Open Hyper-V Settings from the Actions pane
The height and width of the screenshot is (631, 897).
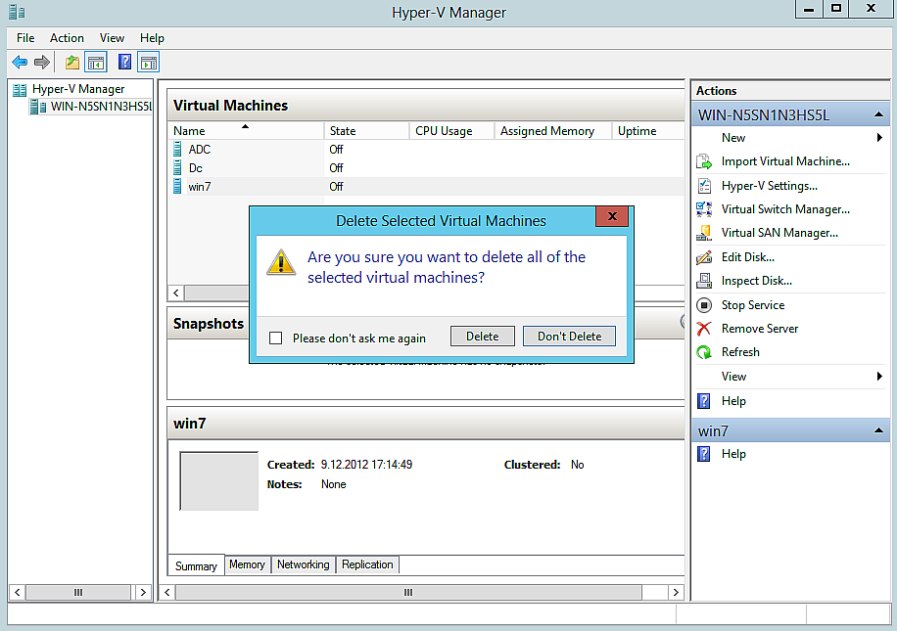tap(767, 185)
